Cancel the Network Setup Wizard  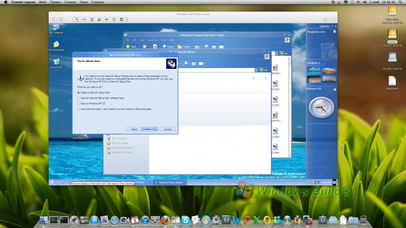pyautogui.click(x=167, y=129)
